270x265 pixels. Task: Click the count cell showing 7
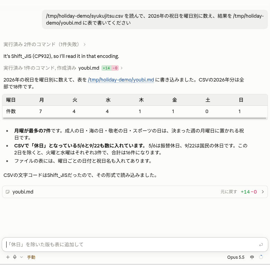[40, 111]
